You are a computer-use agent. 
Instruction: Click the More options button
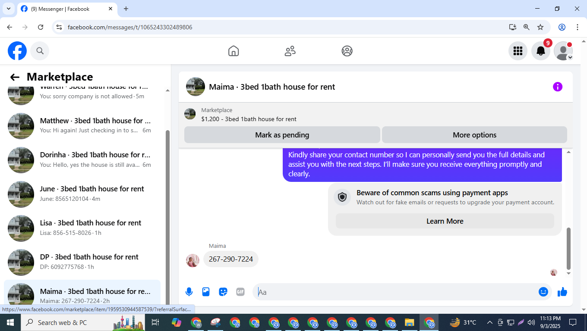click(x=474, y=135)
